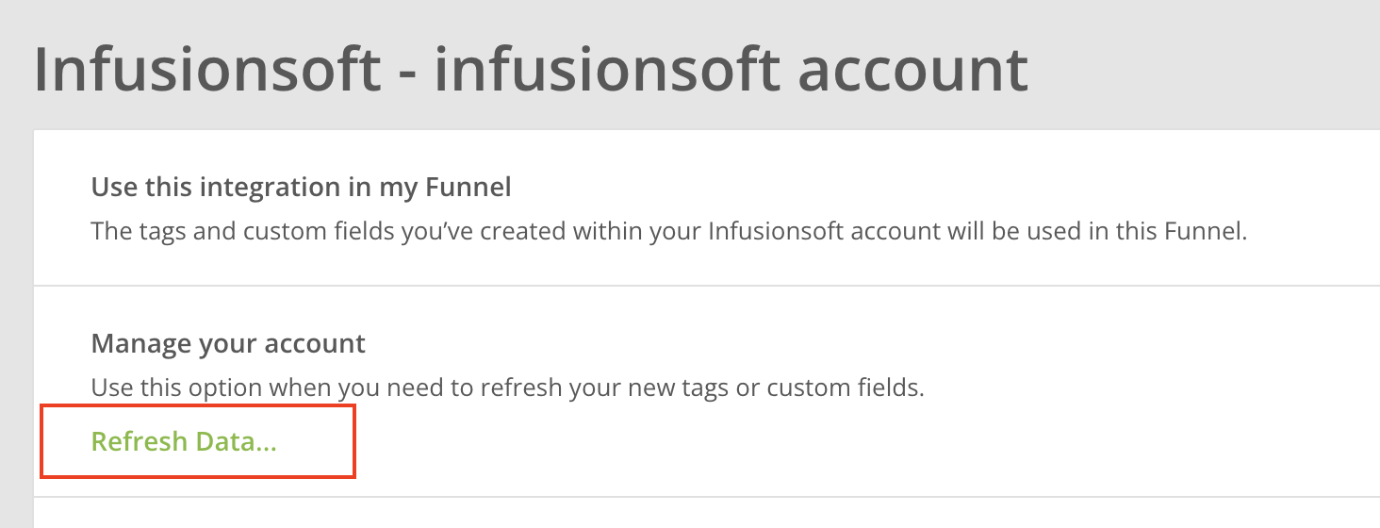
Task: Click "will be used in this Funnel." text
Action: pyautogui.click(x=1096, y=231)
